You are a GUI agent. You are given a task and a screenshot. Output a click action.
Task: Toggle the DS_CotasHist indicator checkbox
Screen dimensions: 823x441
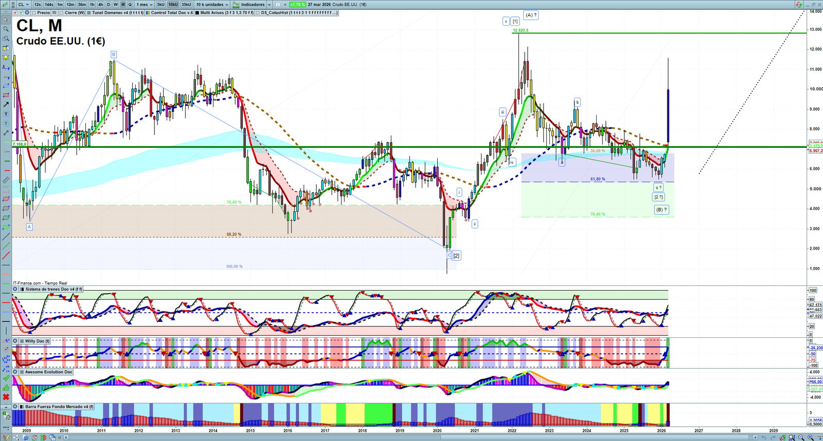[x=258, y=12]
